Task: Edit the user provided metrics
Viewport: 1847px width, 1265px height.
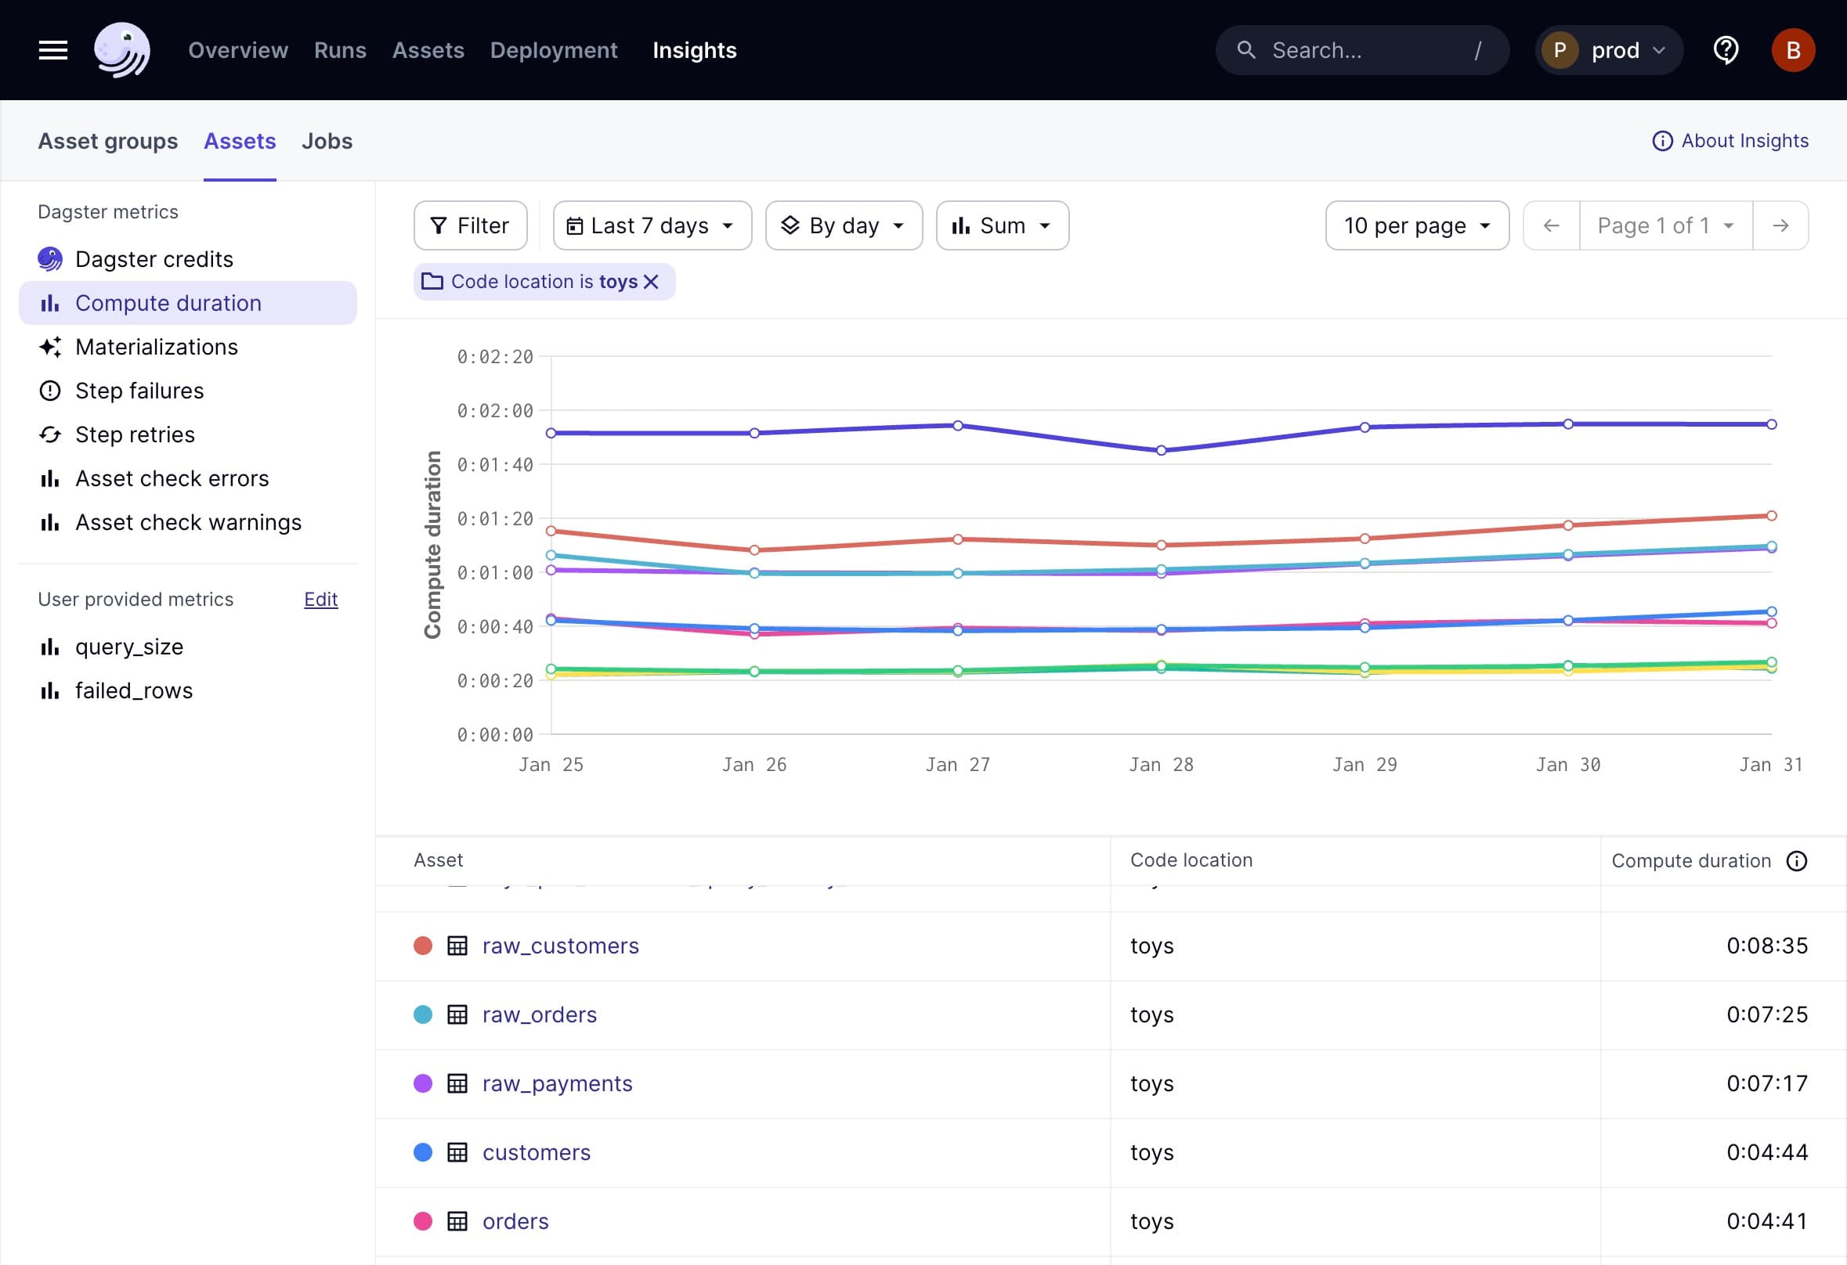Action: [x=320, y=599]
